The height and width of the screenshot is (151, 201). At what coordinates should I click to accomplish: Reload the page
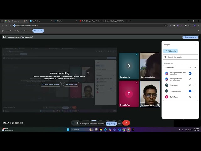10,25
